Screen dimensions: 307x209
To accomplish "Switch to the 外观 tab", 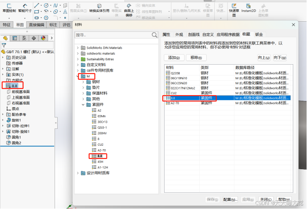I will [179, 35].
